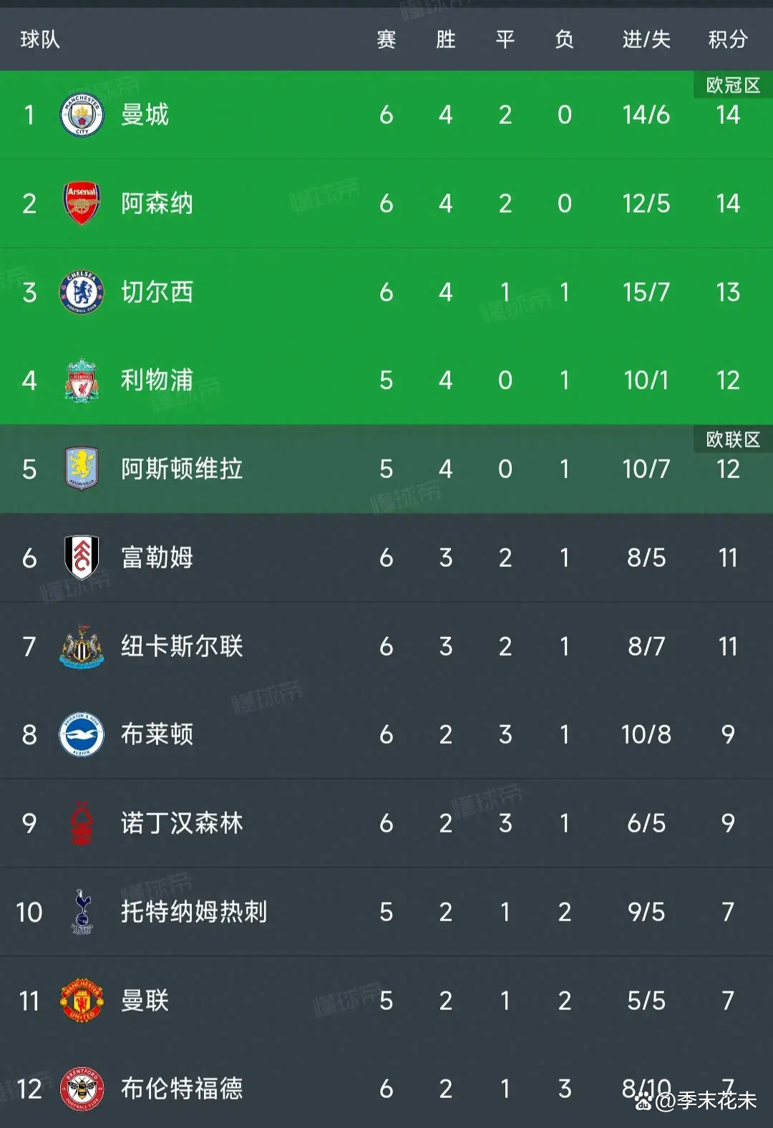Click the 胜 column header
Screen dimensions: 773x1128
[x=445, y=39]
